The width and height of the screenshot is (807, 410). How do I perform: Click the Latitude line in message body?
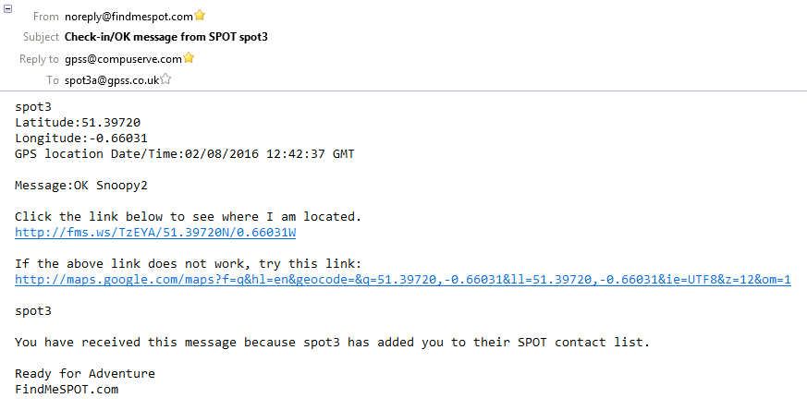point(78,122)
